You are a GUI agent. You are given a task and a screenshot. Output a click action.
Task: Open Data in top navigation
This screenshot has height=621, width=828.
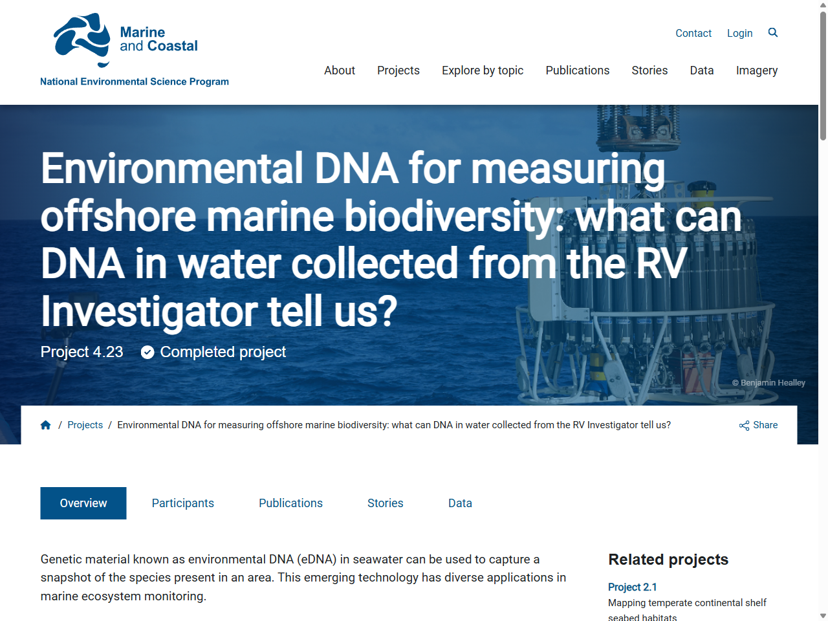point(702,71)
